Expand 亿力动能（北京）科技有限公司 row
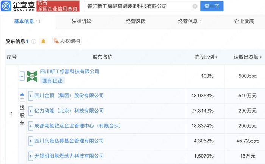Viewport: 265px width, 164px height. [30, 111]
